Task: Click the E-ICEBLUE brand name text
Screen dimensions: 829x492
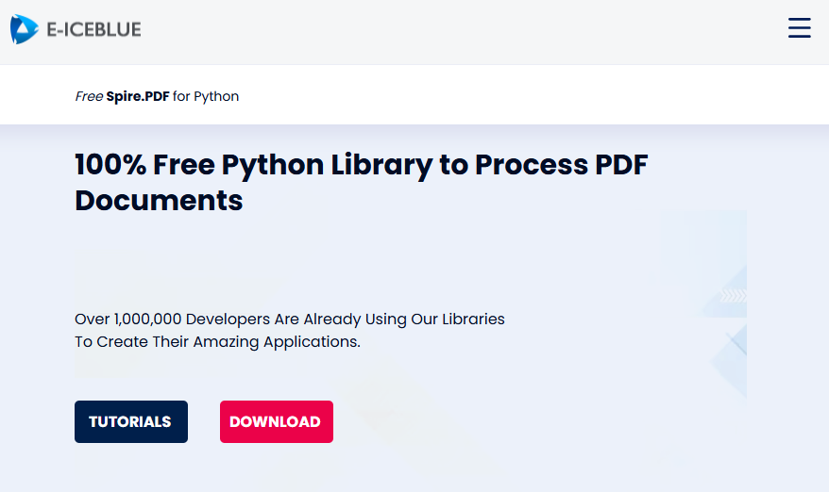Action: (x=93, y=29)
